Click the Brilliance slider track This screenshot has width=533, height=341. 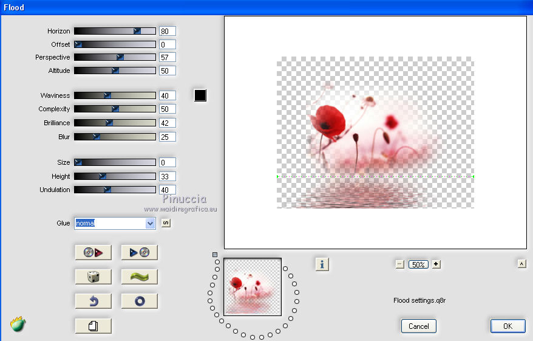tap(115, 123)
